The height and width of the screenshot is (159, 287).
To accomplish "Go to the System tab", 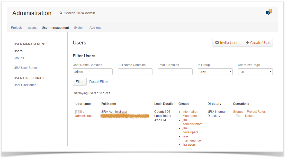I will coord(79,28).
